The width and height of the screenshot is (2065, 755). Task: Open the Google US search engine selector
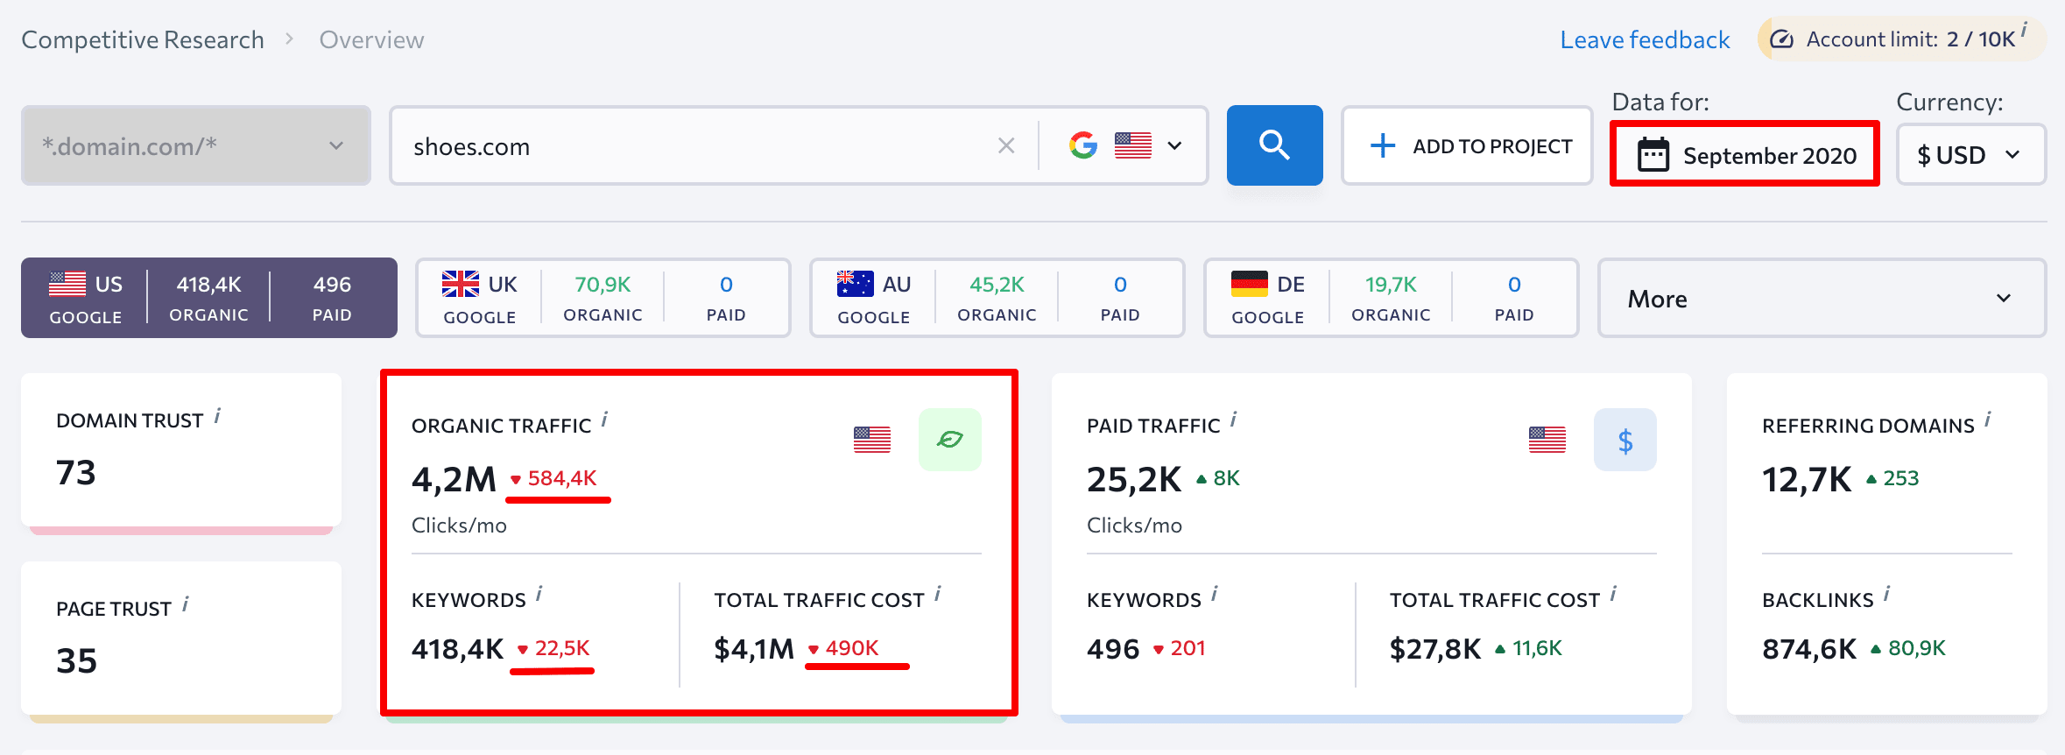1126,145
